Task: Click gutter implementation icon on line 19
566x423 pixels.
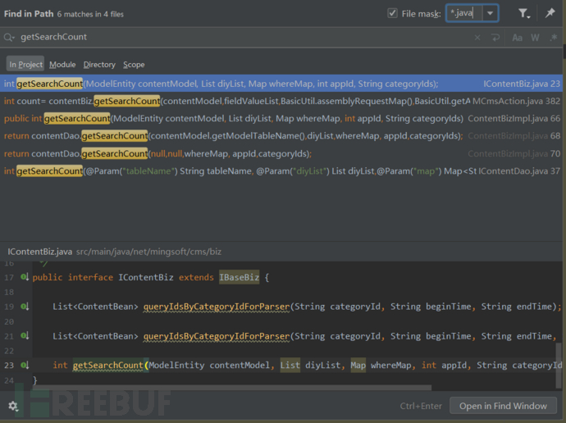Action: [x=25, y=307]
